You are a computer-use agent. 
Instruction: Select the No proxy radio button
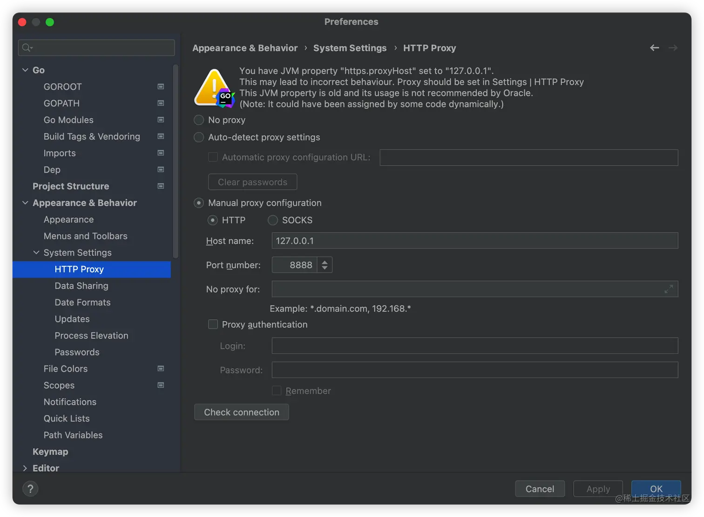click(199, 120)
